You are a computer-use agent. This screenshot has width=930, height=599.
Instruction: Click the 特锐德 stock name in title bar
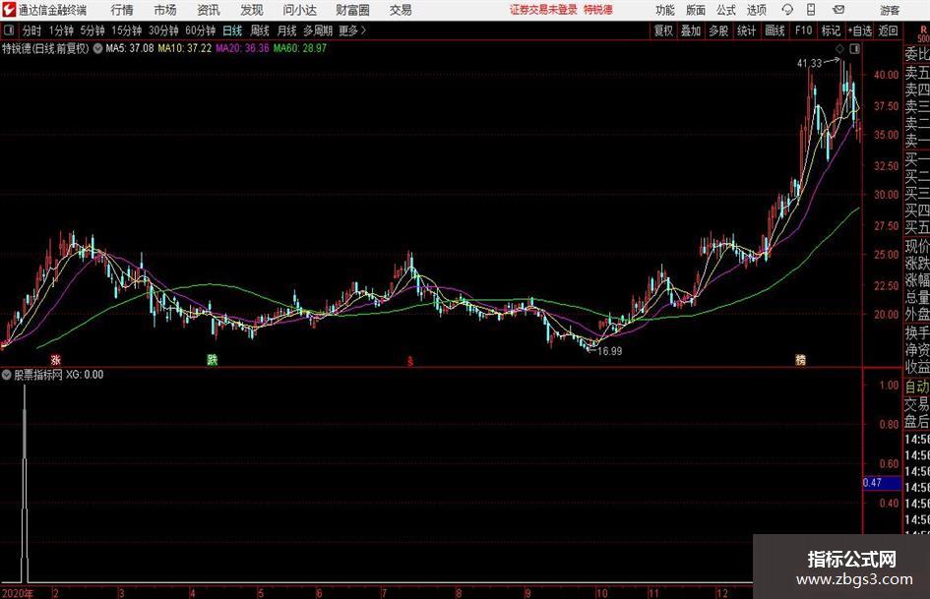(598, 10)
